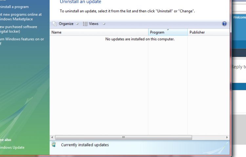Screen dimensions: 246x157
Task: Click the Organize toolbar icon
Action: 55,24
